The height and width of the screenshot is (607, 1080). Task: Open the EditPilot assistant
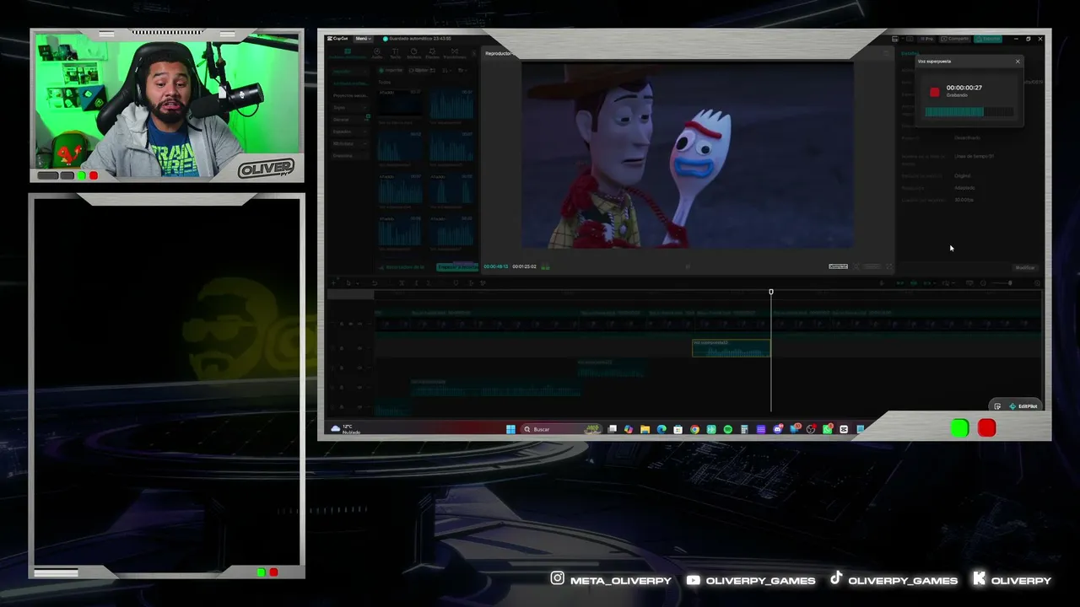coord(1023,406)
